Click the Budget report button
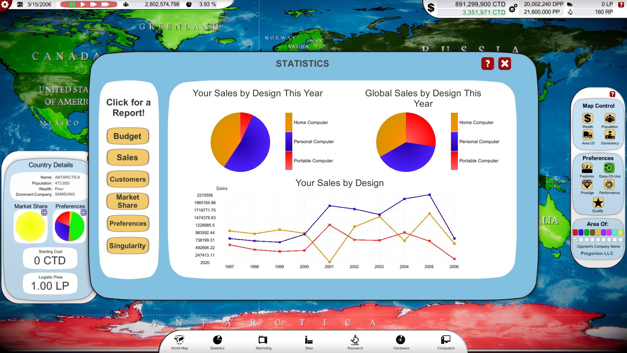627x353 pixels. [127, 136]
